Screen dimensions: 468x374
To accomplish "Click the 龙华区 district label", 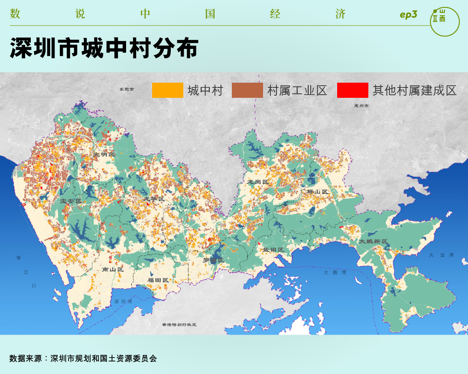I will click(153, 199).
